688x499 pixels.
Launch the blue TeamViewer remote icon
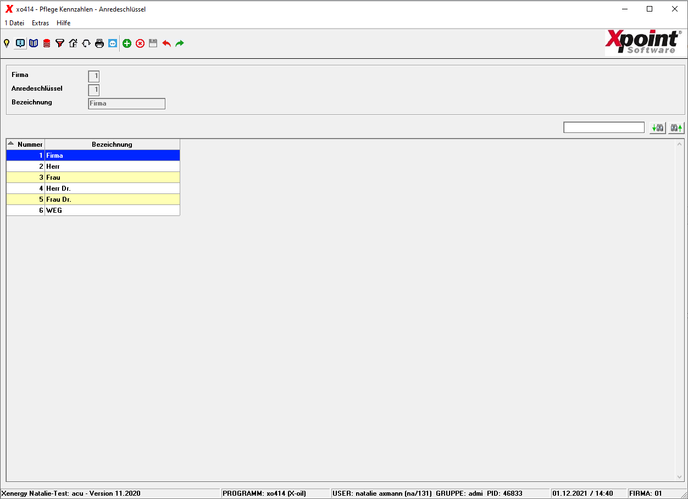(x=113, y=43)
